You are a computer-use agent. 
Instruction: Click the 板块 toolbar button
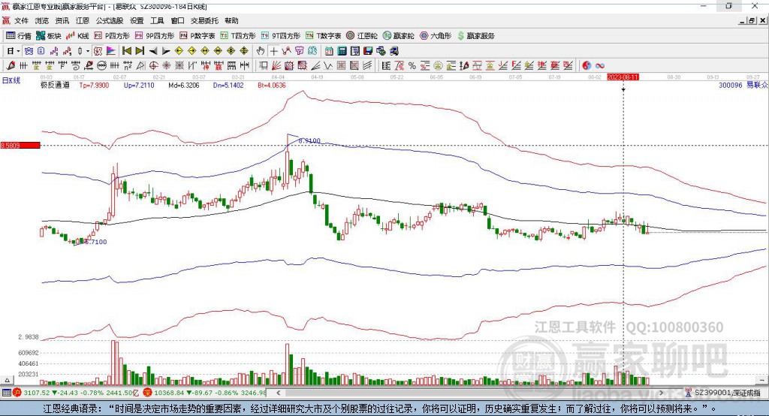pos(49,36)
